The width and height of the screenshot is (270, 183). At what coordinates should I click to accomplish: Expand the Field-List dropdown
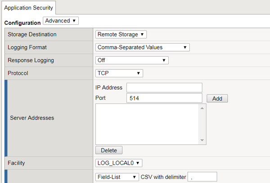point(117,177)
